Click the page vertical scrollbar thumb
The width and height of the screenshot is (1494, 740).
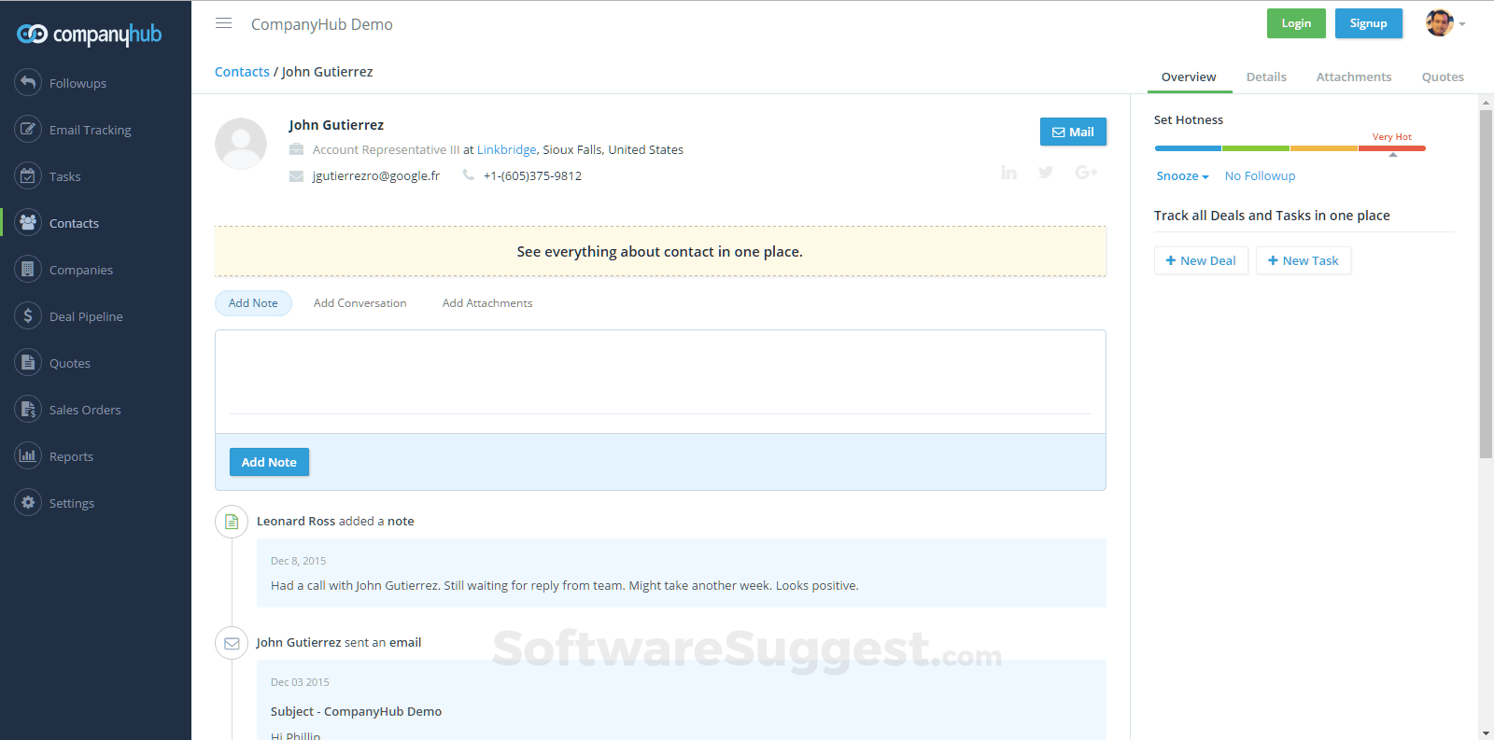[1486, 284]
